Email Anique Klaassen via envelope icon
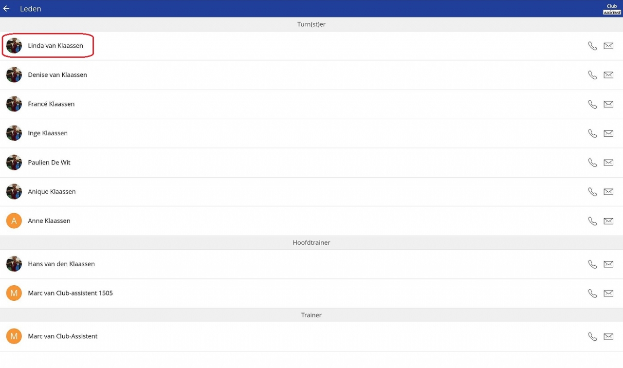Screen dimensions: 623x368 pyautogui.click(x=608, y=192)
